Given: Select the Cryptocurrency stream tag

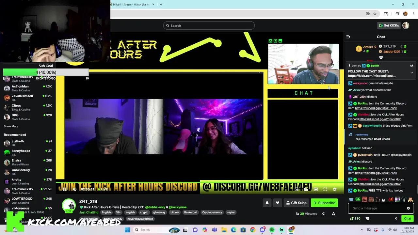Looking at the screenshot, I should [x=212, y=212].
